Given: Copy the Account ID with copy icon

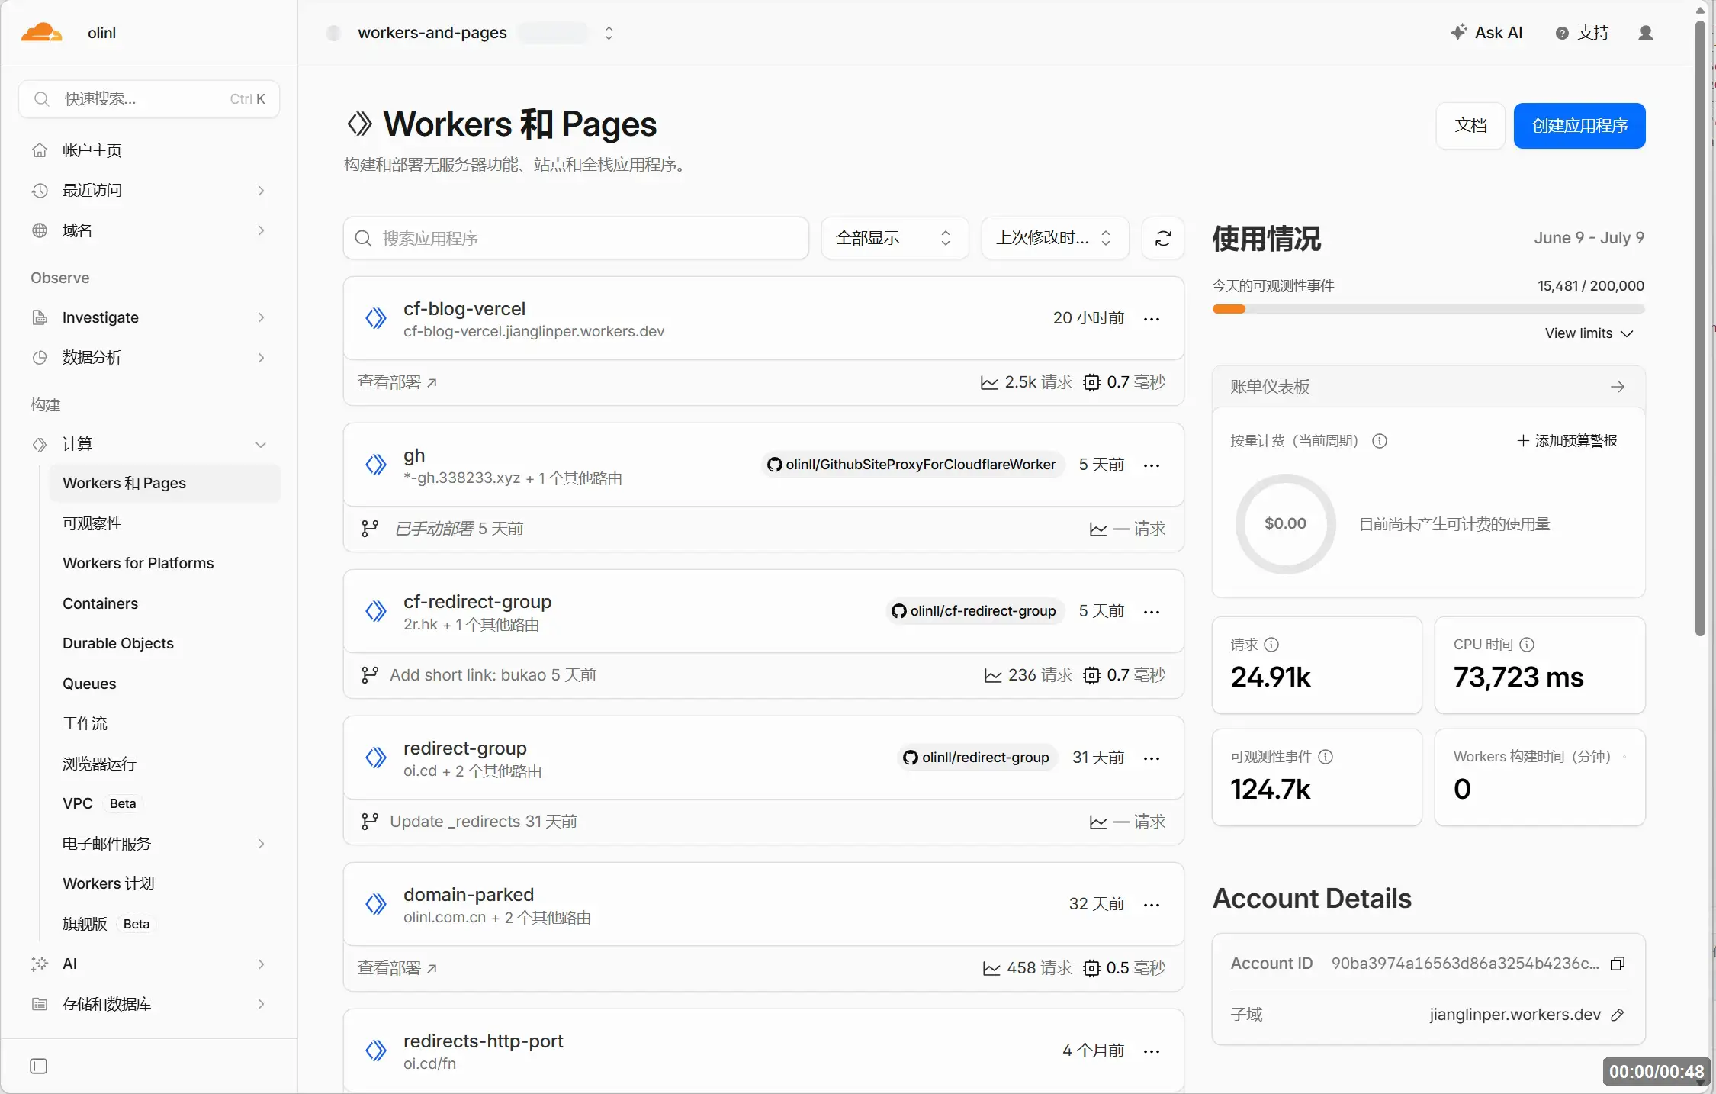Looking at the screenshot, I should [x=1618, y=964].
